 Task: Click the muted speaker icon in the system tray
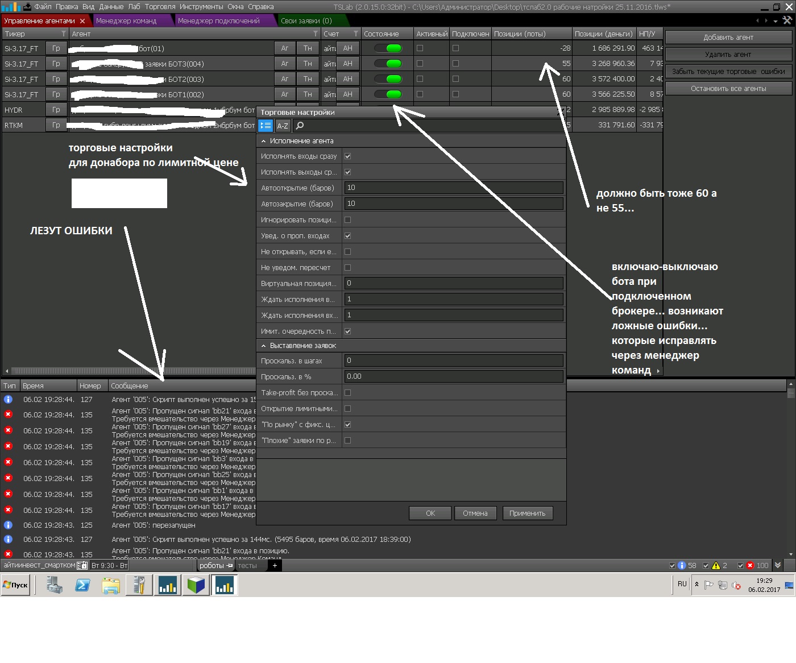(736, 585)
